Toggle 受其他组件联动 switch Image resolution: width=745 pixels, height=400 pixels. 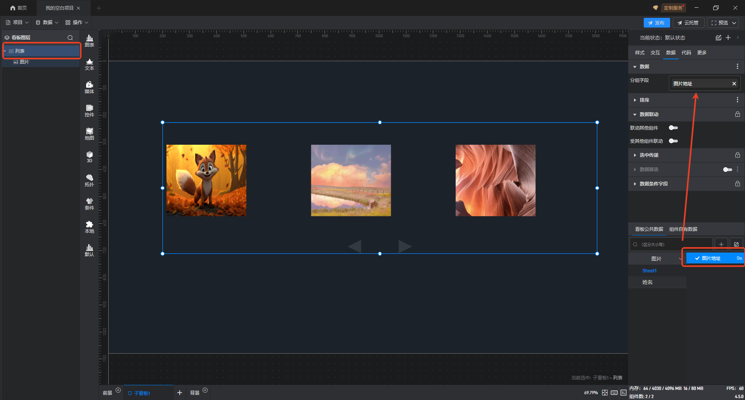[673, 141]
